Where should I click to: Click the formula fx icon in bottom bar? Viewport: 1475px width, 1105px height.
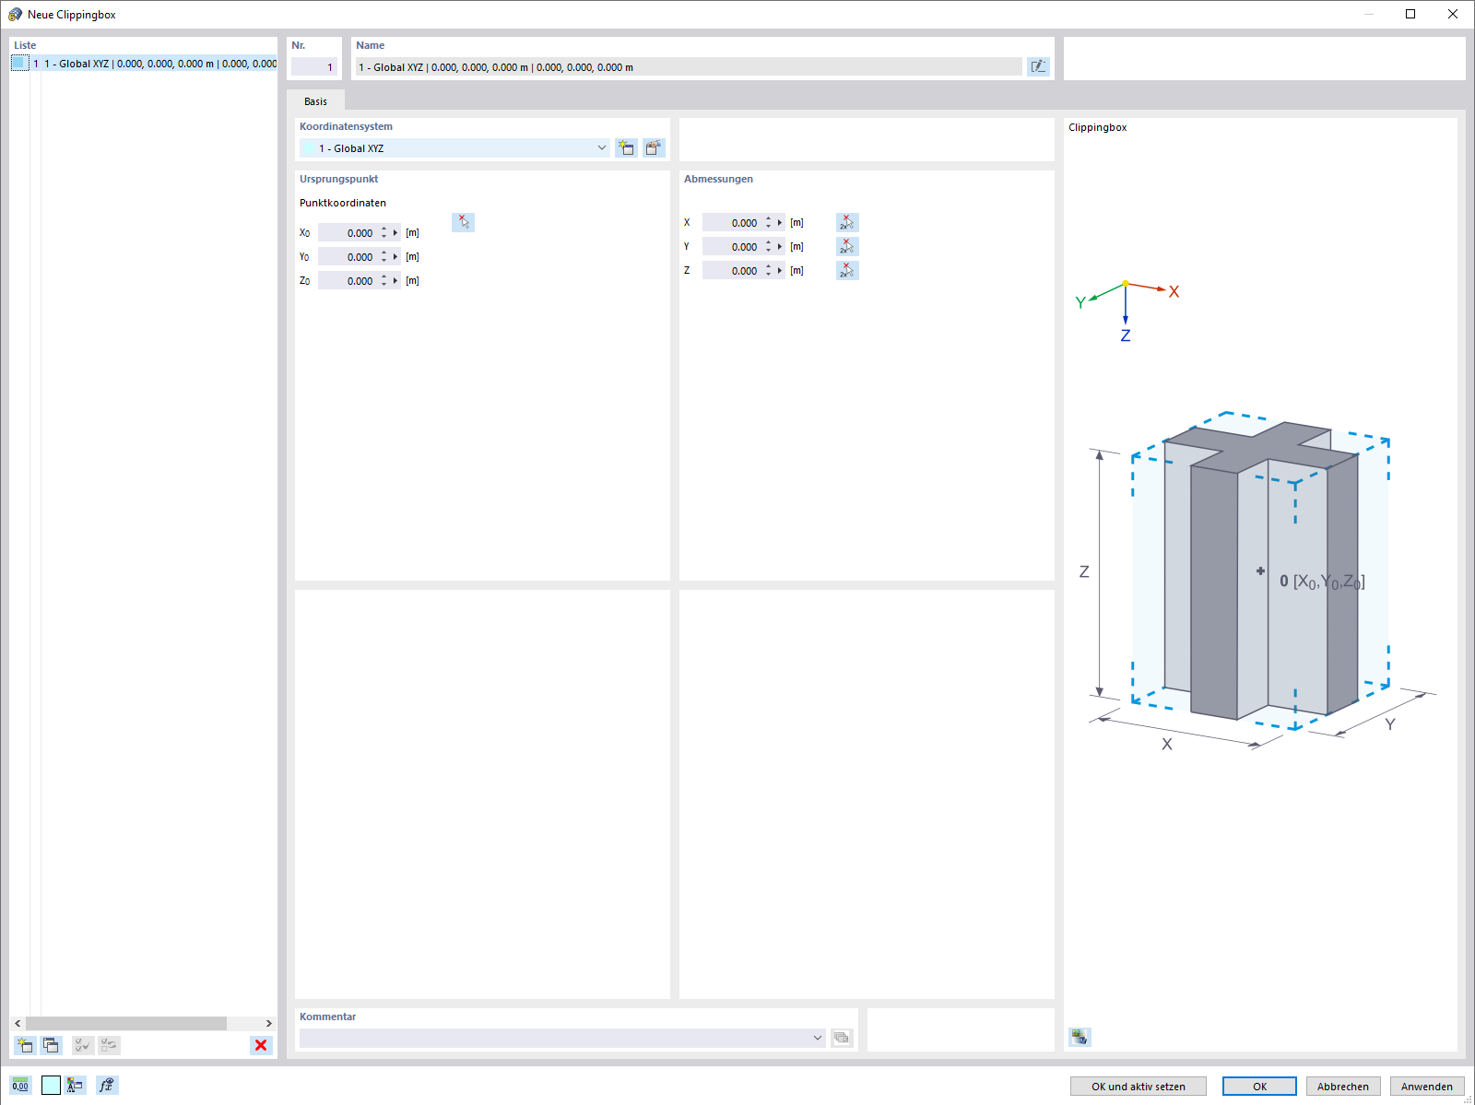tap(107, 1086)
